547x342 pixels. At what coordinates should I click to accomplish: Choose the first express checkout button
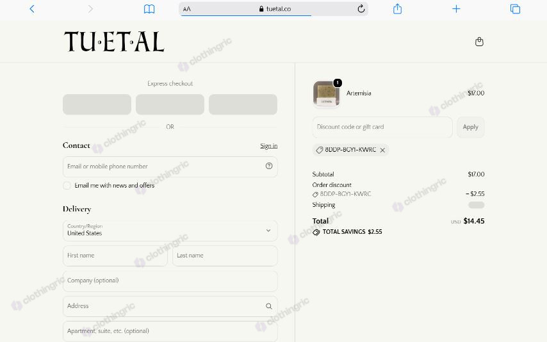coord(97,104)
